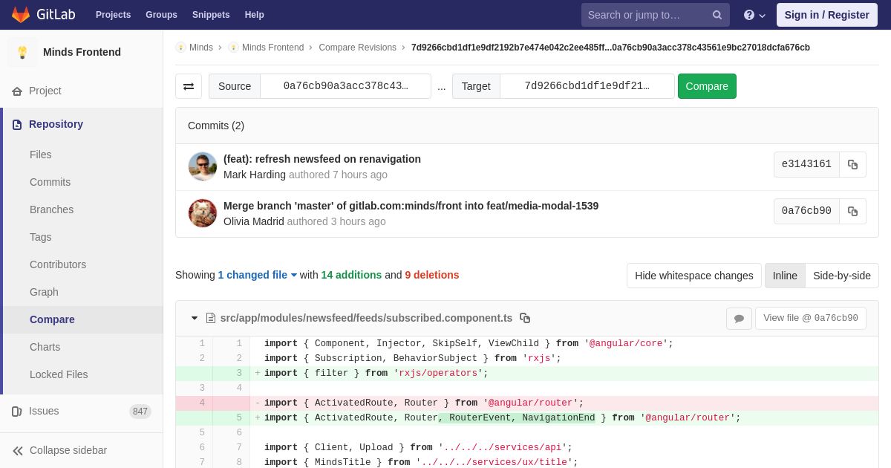Open Mark Harding's avatar
This screenshot has width=891, height=468.
pyautogui.click(x=203, y=166)
